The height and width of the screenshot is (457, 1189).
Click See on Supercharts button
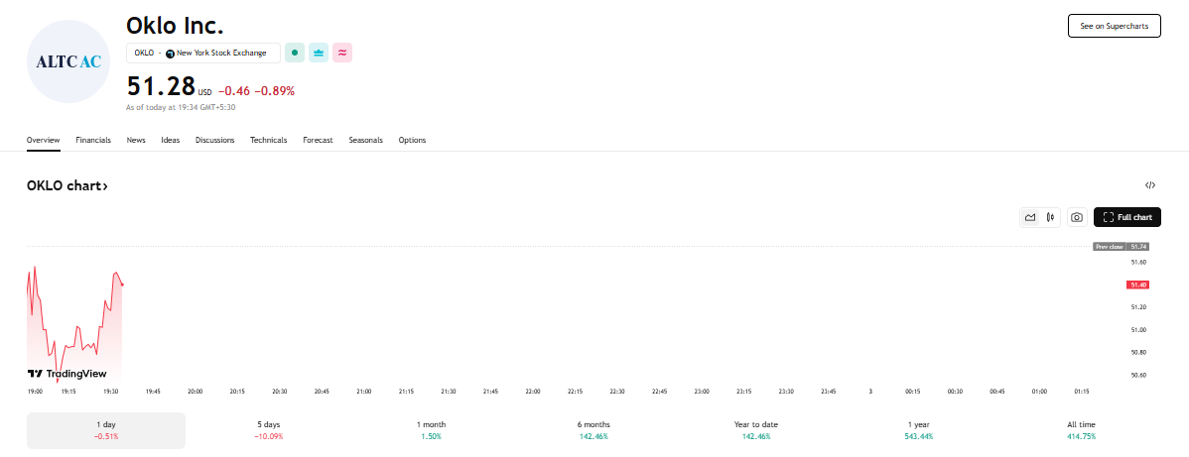click(1114, 26)
